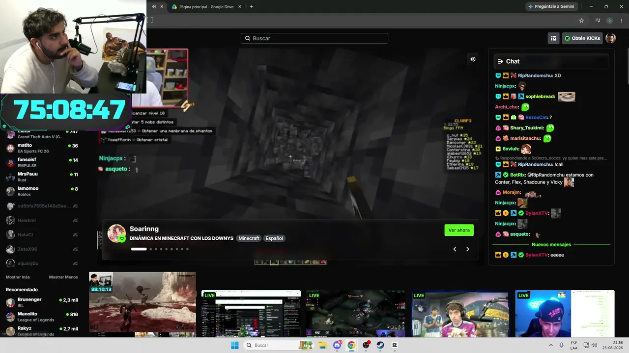Open offline channel Hawkmi
629x353 pixels.
(42, 221)
